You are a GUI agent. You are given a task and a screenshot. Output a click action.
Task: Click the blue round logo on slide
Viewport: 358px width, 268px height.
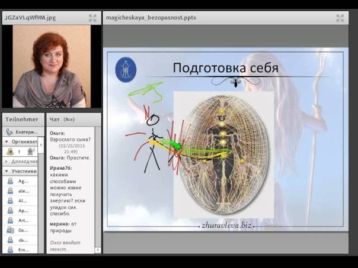[126, 69]
